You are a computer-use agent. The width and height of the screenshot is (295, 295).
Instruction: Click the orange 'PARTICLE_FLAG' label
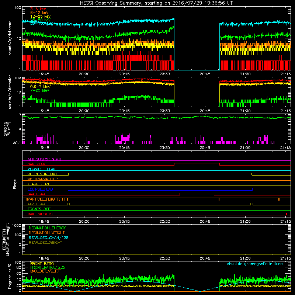click(x=41, y=199)
